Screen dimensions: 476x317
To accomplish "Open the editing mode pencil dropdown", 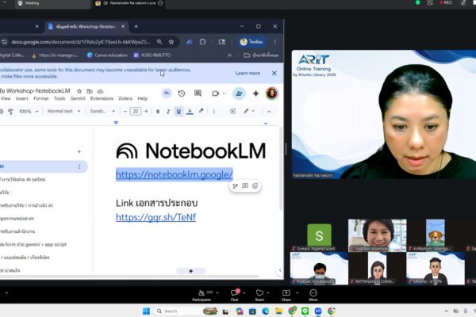I will [248, 111].
